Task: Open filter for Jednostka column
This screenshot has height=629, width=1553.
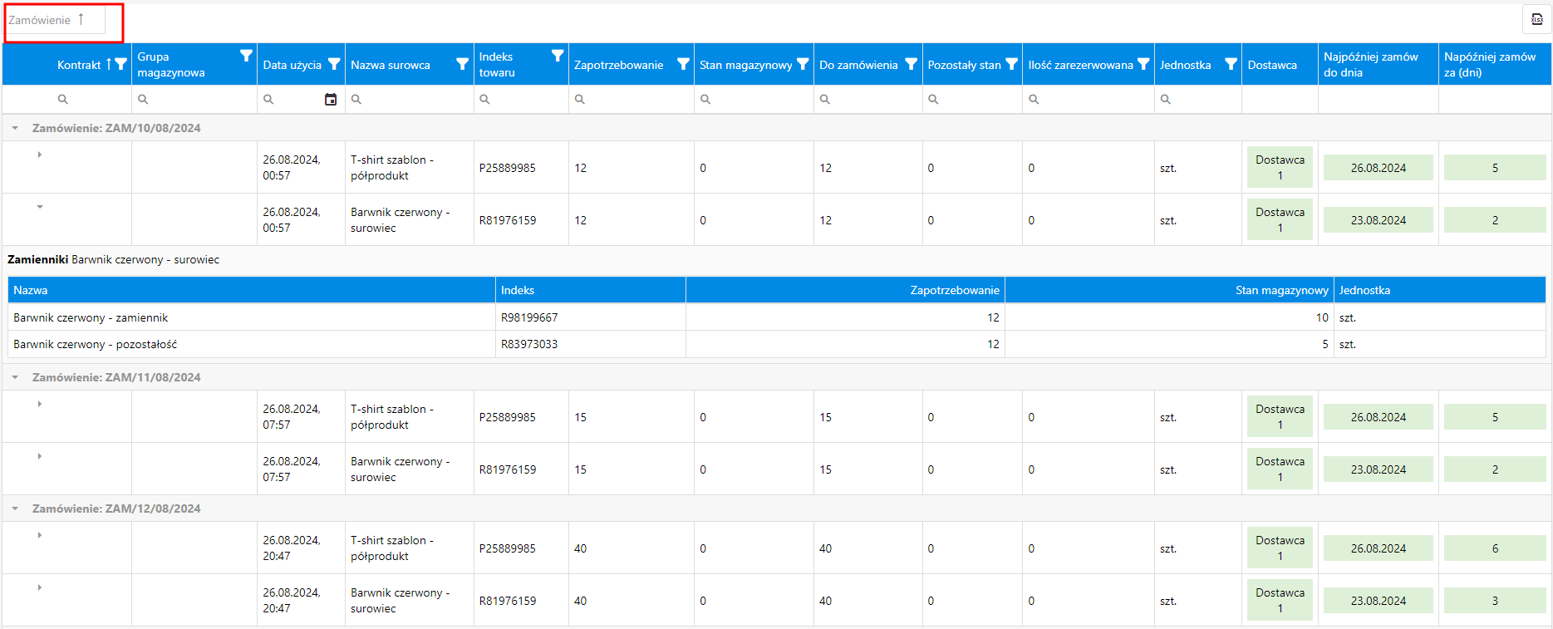Action: click(1231, 64)
